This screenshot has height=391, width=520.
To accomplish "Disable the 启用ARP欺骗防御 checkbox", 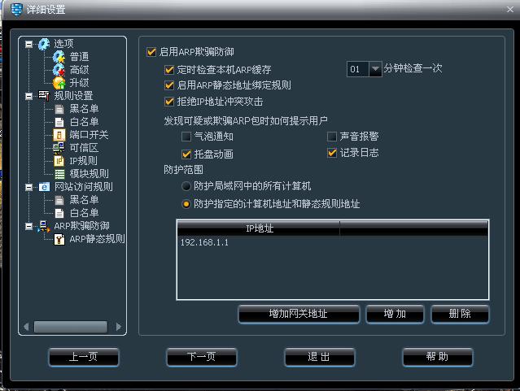I will point(151,52).
